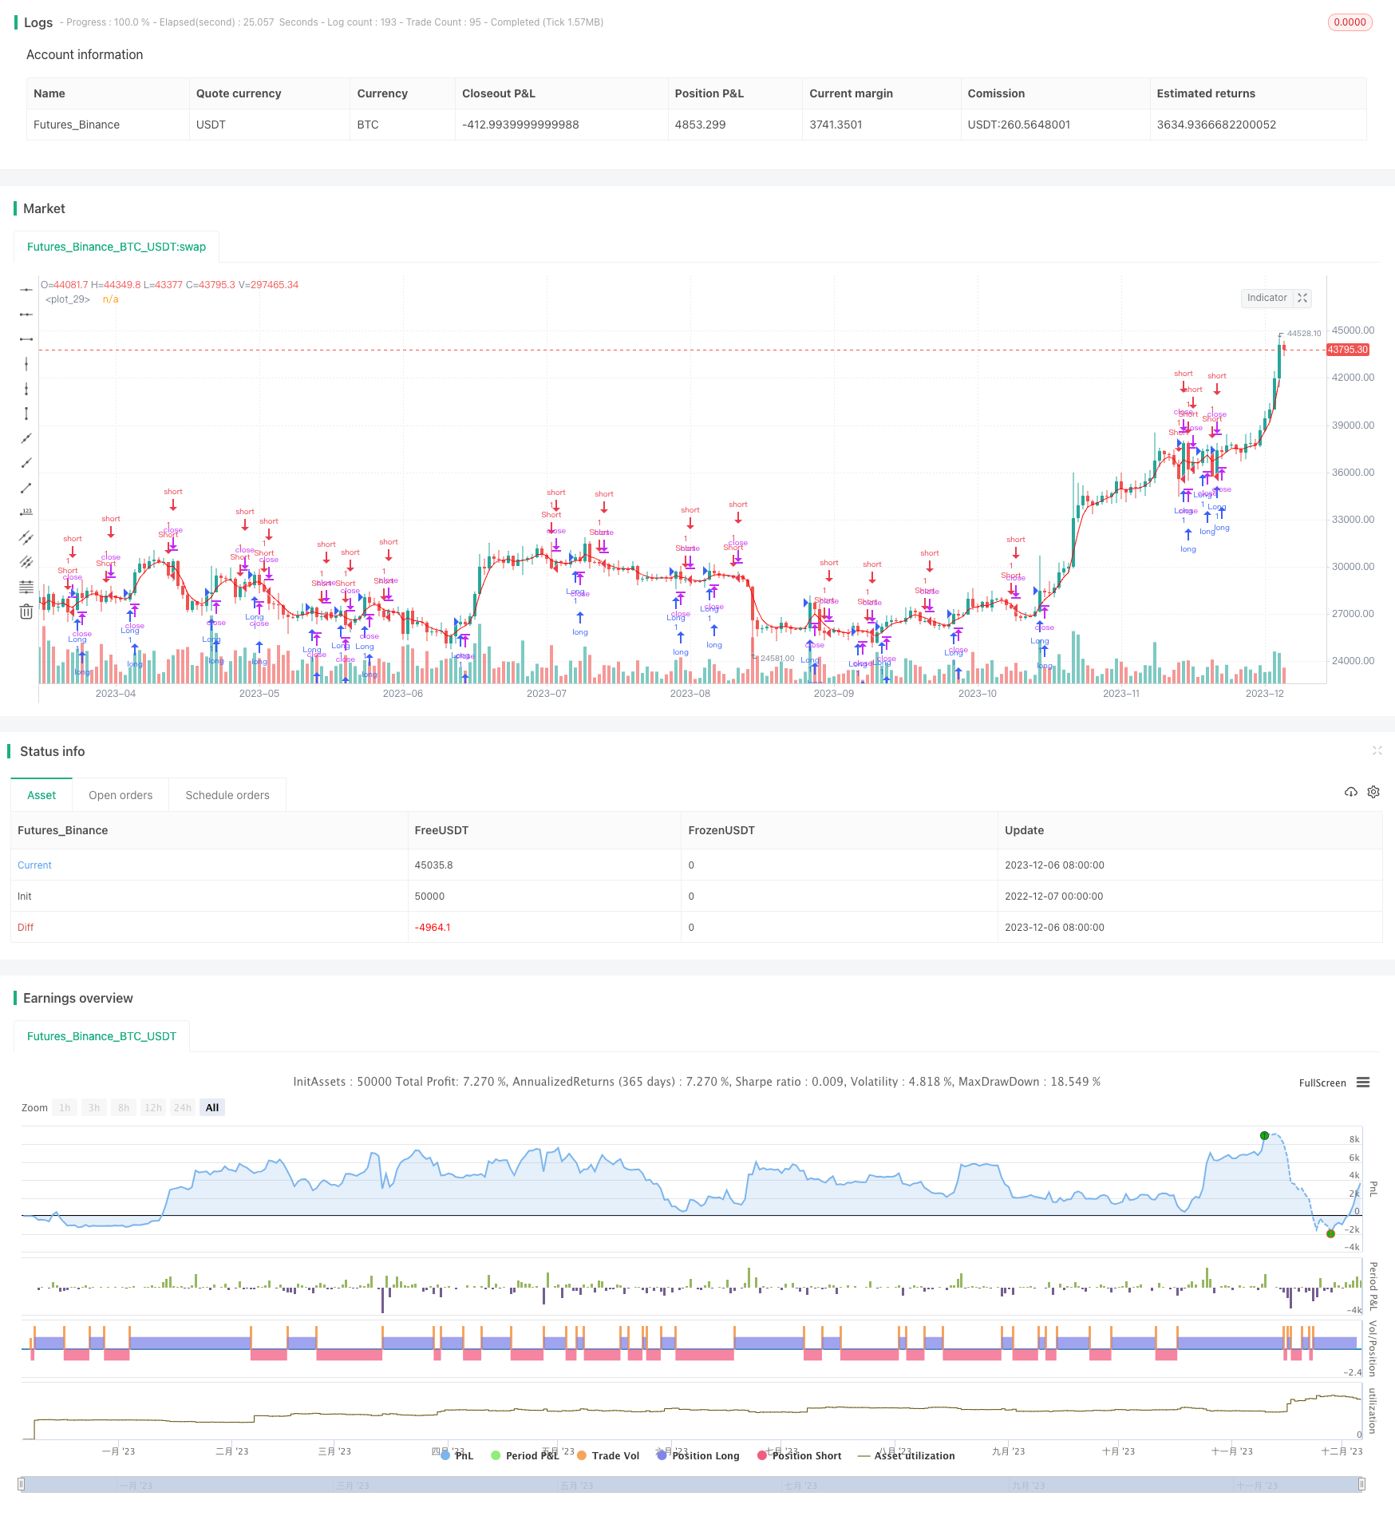Click the Comission value USDT:260.5648001
1395x1516 pixels.
[x=1019, y=125]
